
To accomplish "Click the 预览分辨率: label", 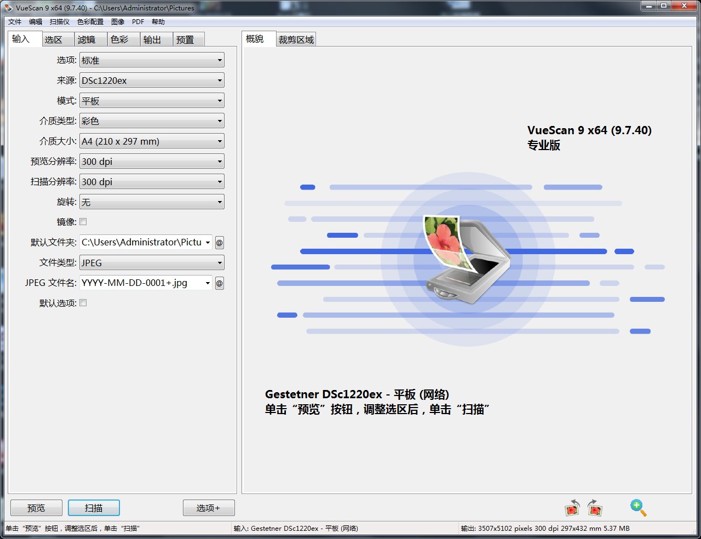I will coord(54,162).
